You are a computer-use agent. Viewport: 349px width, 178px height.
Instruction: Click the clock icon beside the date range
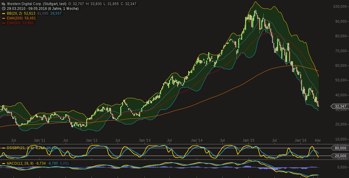coord(3,9)
